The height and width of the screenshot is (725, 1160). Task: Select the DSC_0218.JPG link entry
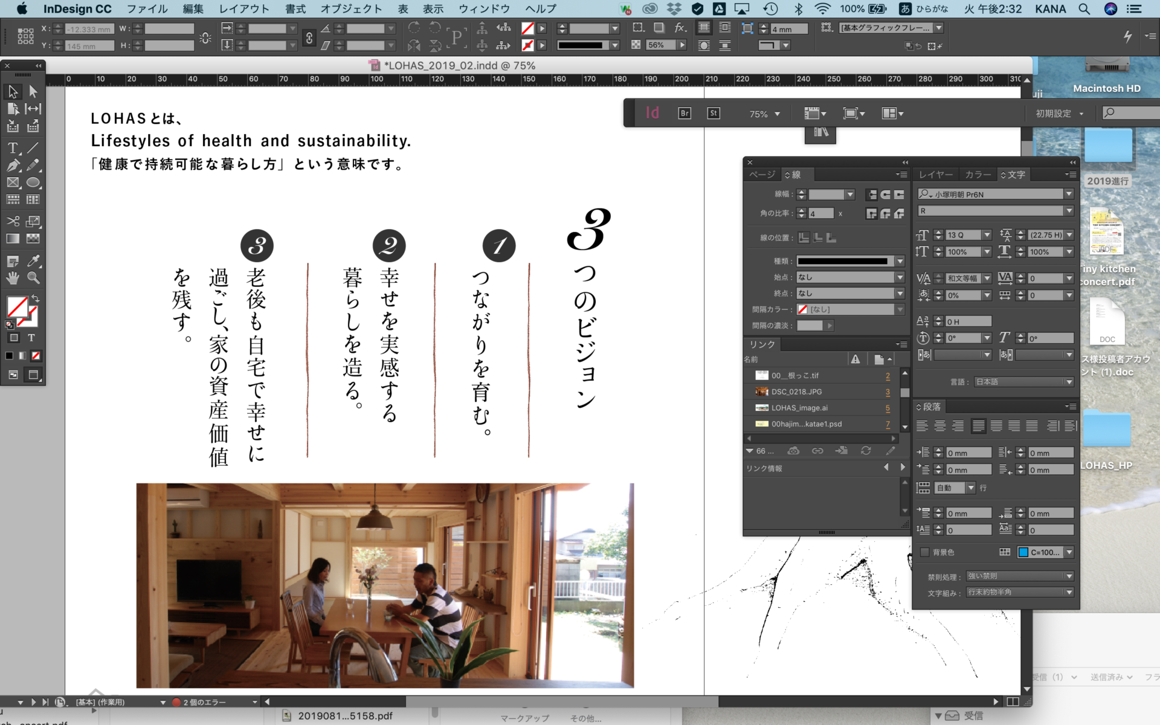click(x=796, y=391)
